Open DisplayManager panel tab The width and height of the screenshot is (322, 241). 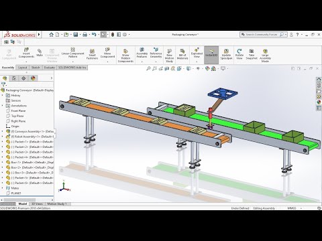click(33, 78)
